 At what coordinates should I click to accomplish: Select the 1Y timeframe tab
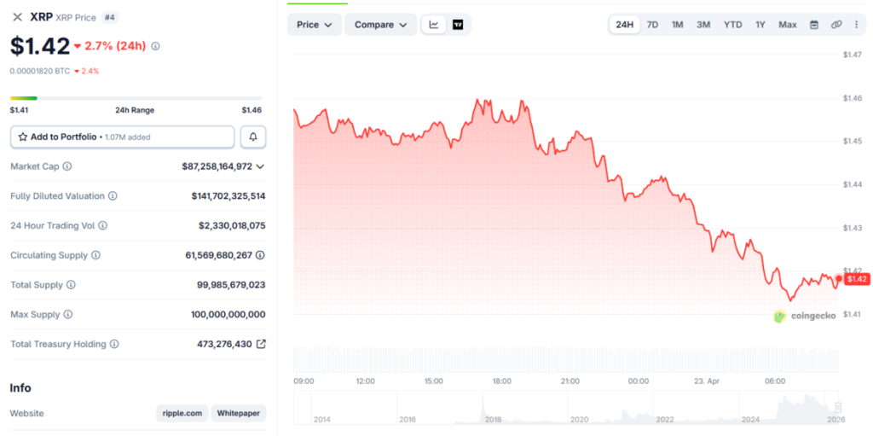click(x=760, y=25)
